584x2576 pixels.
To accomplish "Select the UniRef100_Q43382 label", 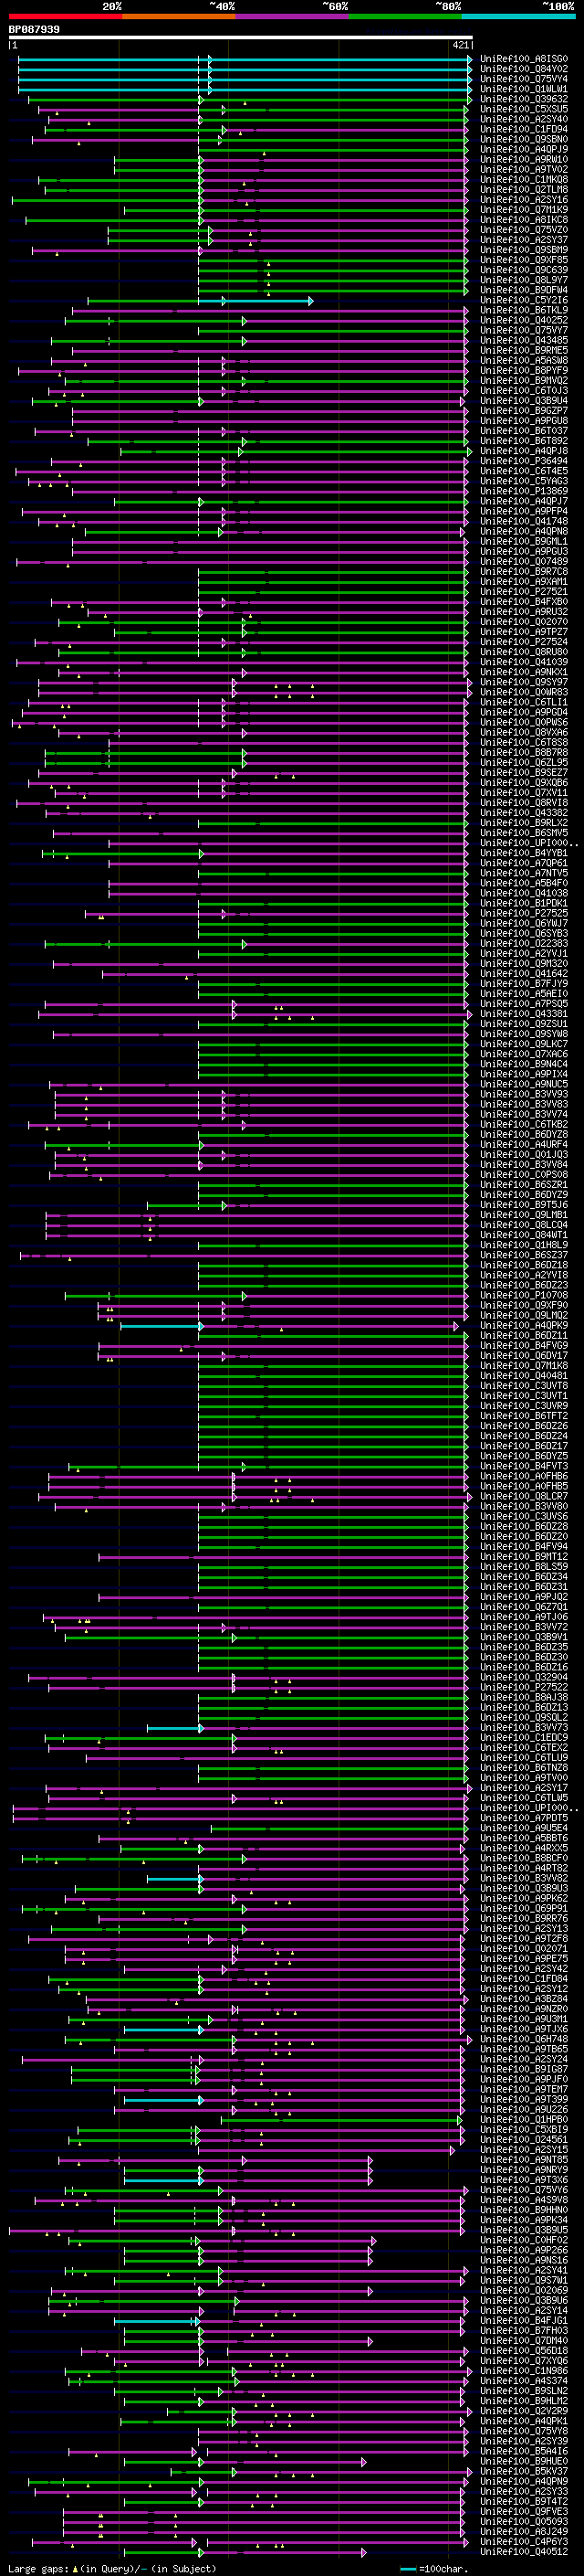I will (524, 813).
